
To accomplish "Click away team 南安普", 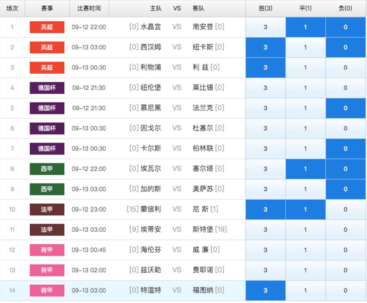I will point(203,27).
